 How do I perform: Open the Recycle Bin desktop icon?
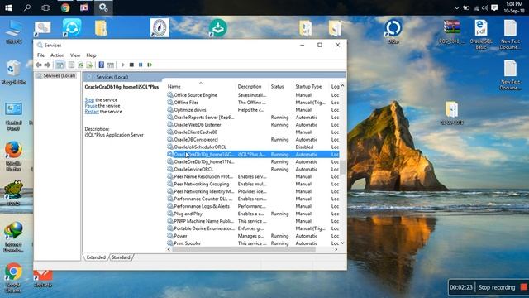click(x=13, y=72)
